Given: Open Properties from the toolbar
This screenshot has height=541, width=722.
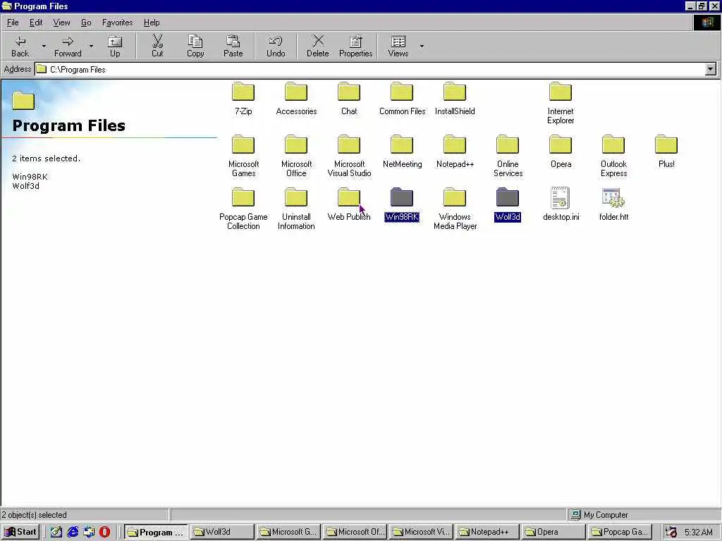Looking at the screenshot, I should pyautogui.click(x=355, y=46).
